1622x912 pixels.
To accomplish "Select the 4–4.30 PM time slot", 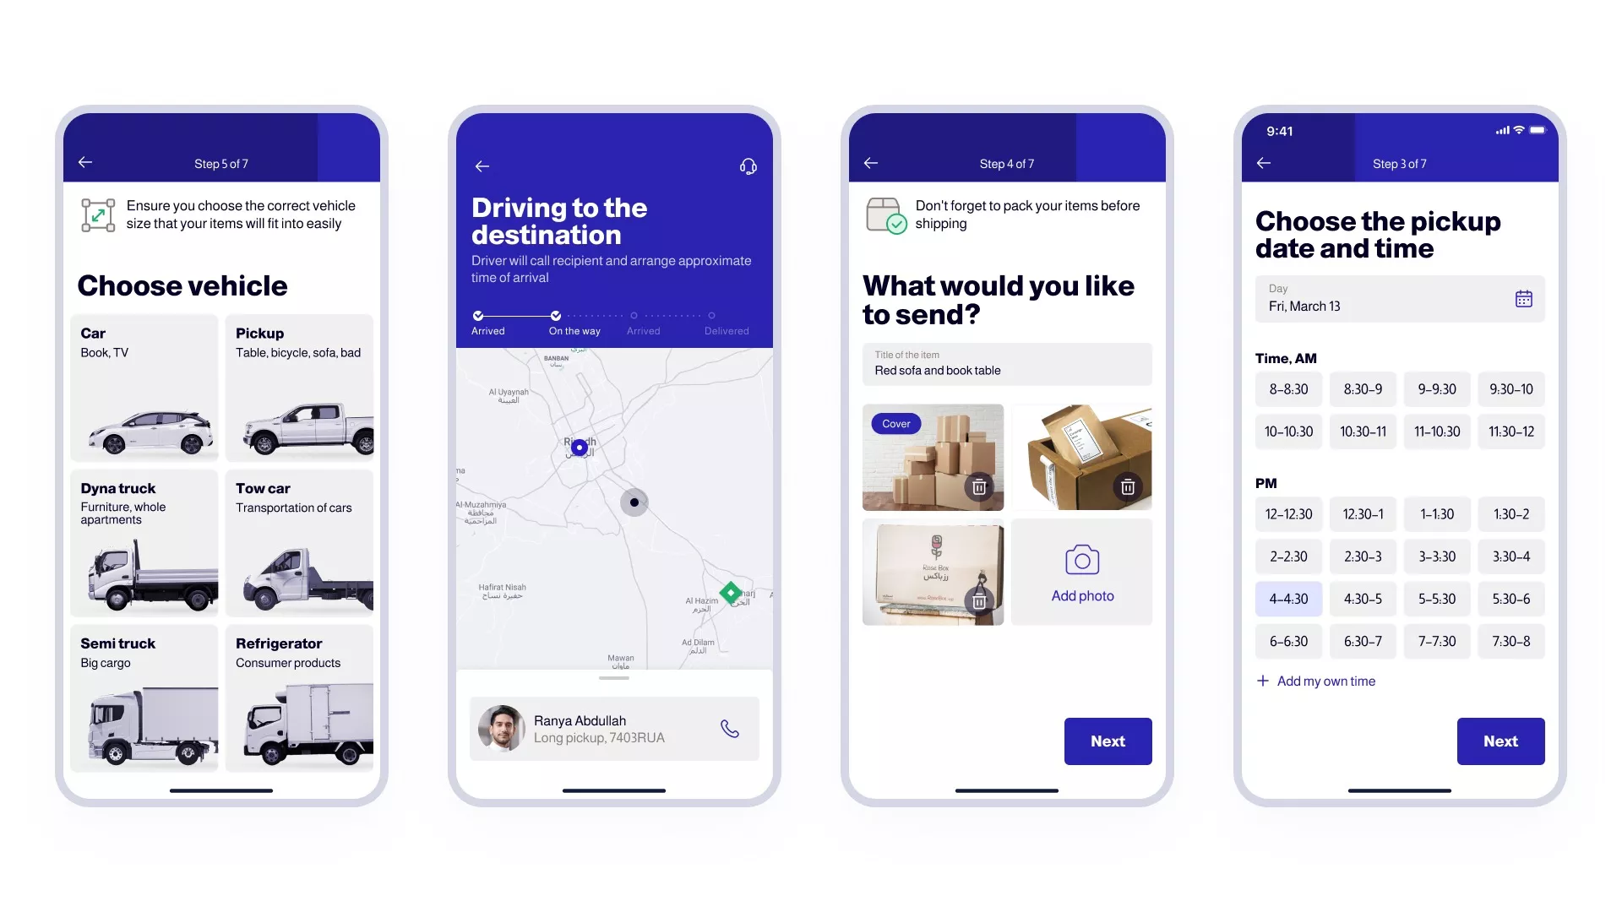I will click(1286, 599).
